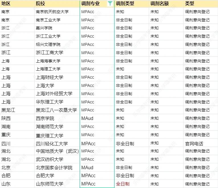Click the 调剂专业 header text
218x188 pixels.
point(90,3)
